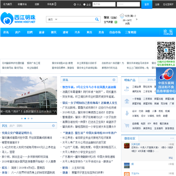Click the 娱乐 category label
This screenshot has height=176, width=176.
pyautogui.click(x=4, y=168)
